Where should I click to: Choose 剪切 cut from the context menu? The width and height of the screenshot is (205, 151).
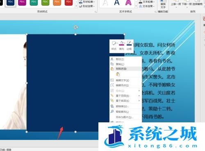coord(125,59)
